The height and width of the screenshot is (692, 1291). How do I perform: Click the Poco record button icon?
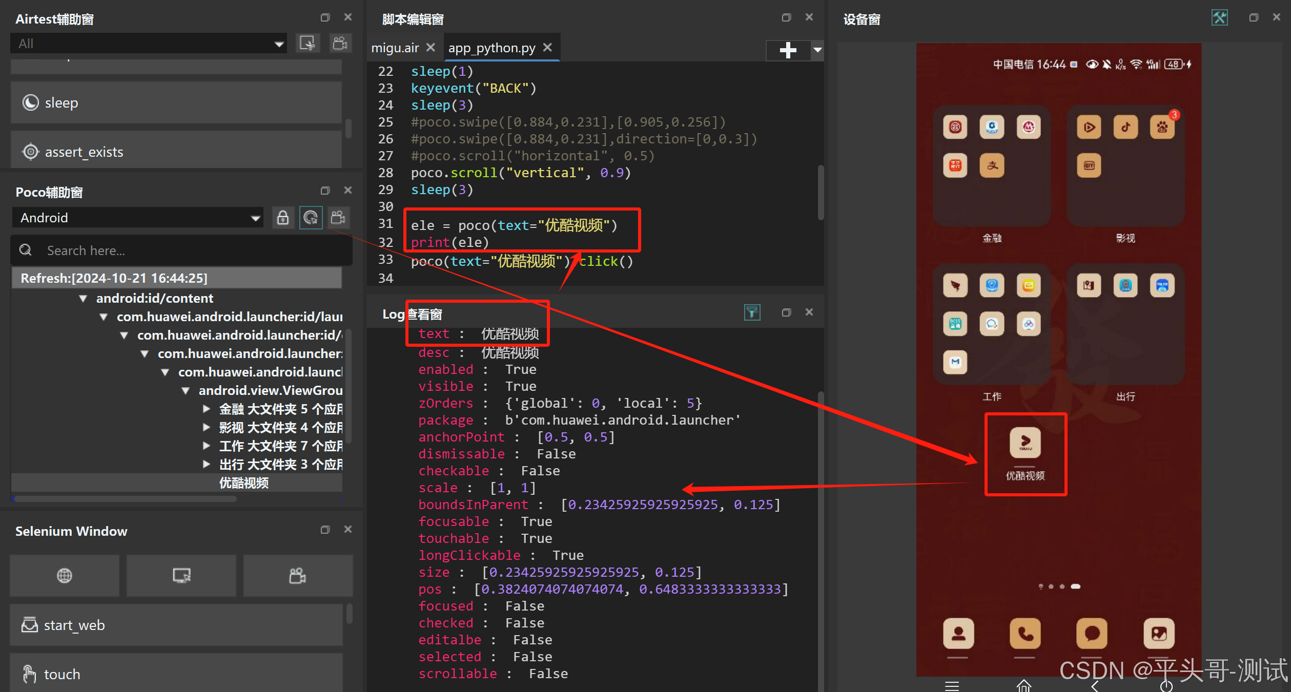click(338, 218)
